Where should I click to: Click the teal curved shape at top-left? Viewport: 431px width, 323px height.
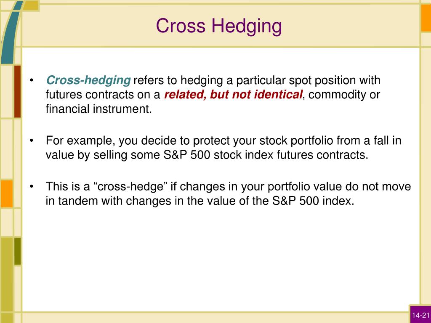click(11, 32)
